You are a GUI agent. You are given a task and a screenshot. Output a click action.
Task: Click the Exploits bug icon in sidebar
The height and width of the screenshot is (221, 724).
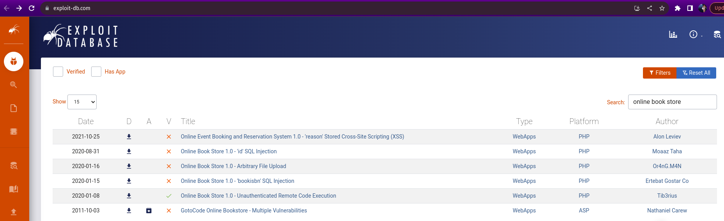[14, 61]
